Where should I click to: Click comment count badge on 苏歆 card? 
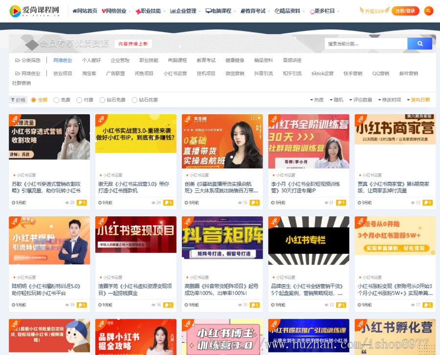click(82, 203)
